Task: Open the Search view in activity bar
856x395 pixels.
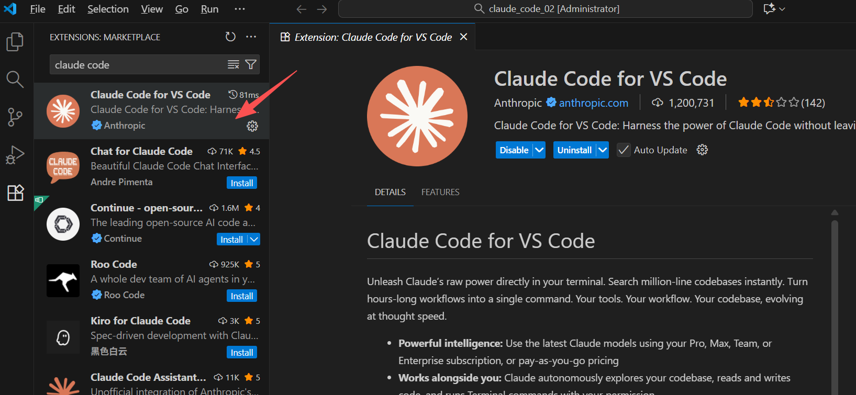Action: 15,80
